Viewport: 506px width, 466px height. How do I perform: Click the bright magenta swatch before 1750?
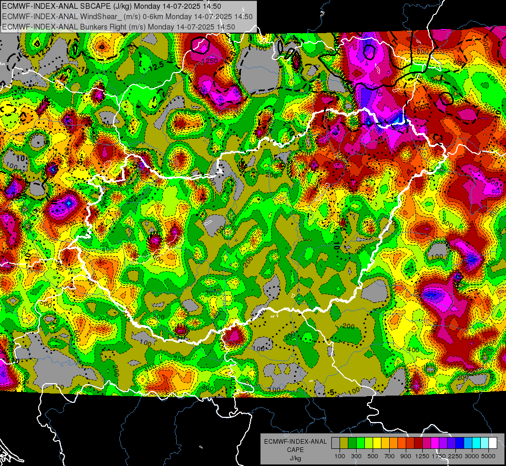pos(435,443)
